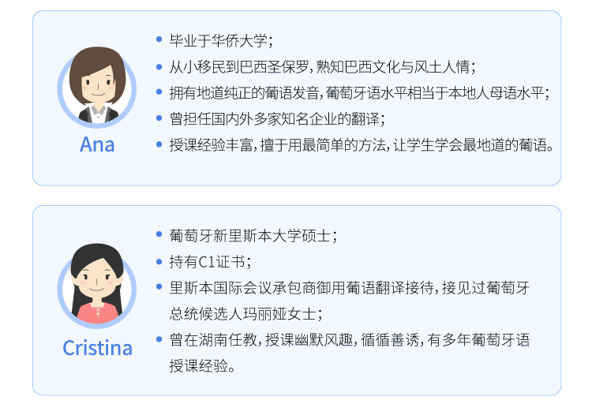The width and height of the screenshot is (592, 404).
Task: Click the text 毕业于华侨大学
Action: click(x=220, y=40)
